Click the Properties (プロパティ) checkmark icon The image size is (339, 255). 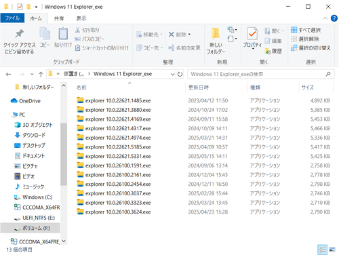pyautogui.click(x=252, y=34)
